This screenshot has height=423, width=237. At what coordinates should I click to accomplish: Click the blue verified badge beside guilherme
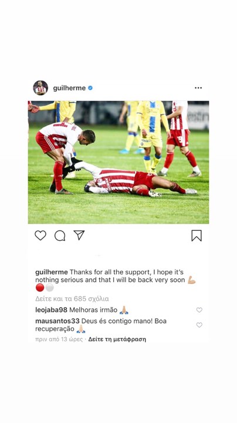90,88
